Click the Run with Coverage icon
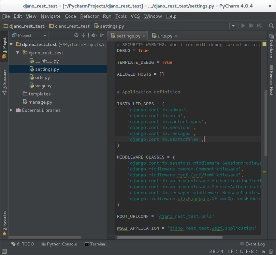Image resolution: width=276 pixels, height=255 pixels. point(260,26)
